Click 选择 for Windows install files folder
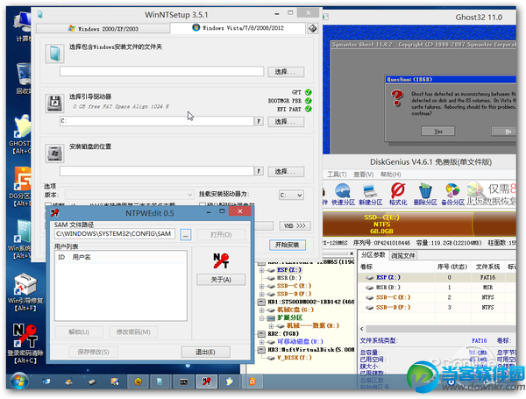526x399 pixels. click(286, 72)
